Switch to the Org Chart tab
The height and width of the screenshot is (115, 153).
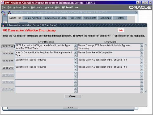75,18
